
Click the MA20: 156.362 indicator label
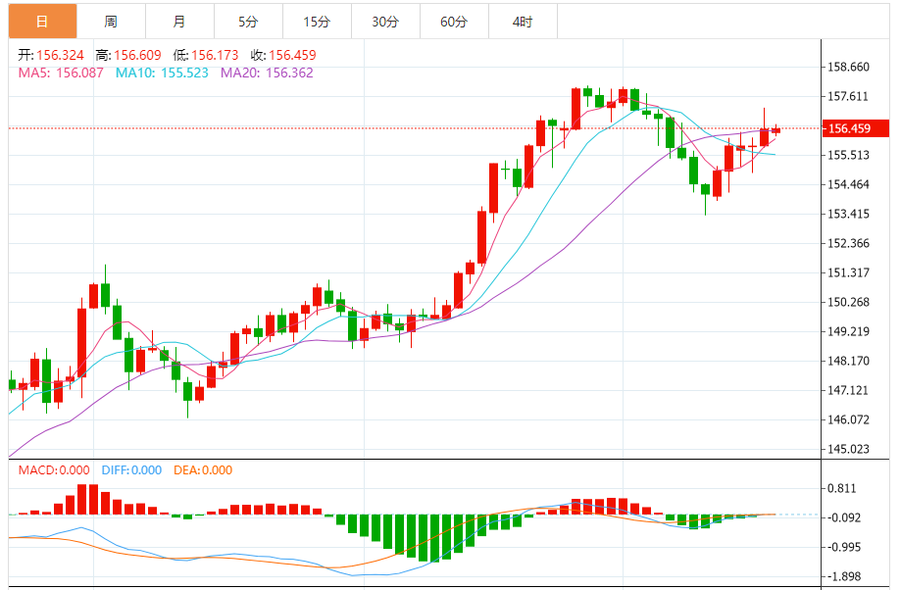point(267,73)
